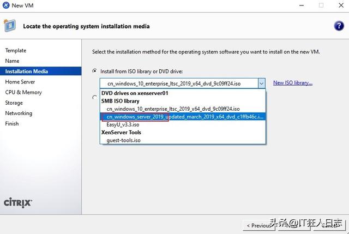Click SMB ISO library group header

120,101
